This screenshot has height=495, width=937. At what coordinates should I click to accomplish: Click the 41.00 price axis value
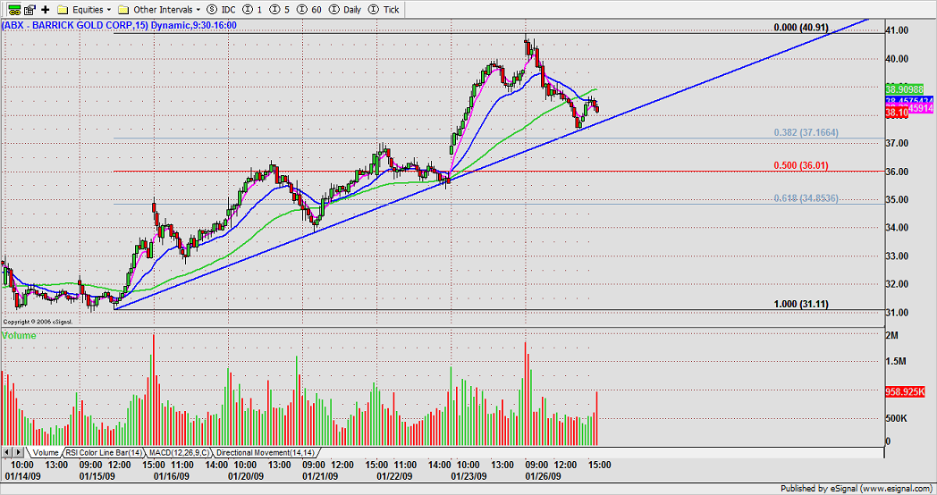(897, 30)
